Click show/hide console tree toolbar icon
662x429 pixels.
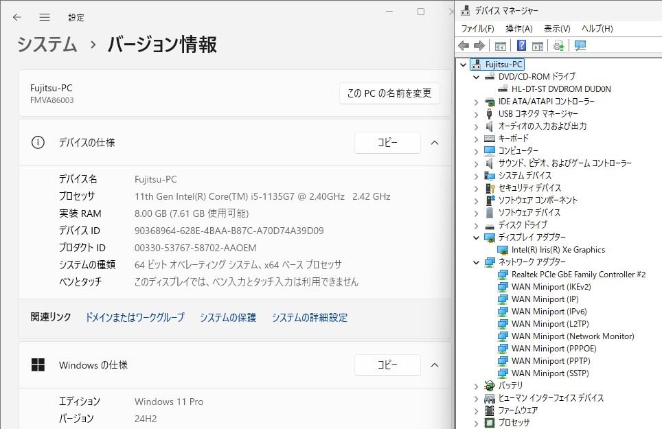coord(501,45)
